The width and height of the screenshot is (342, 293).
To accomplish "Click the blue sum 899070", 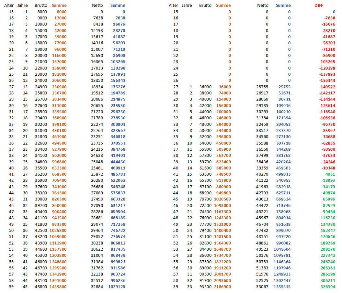I will (x=283, y=231).
